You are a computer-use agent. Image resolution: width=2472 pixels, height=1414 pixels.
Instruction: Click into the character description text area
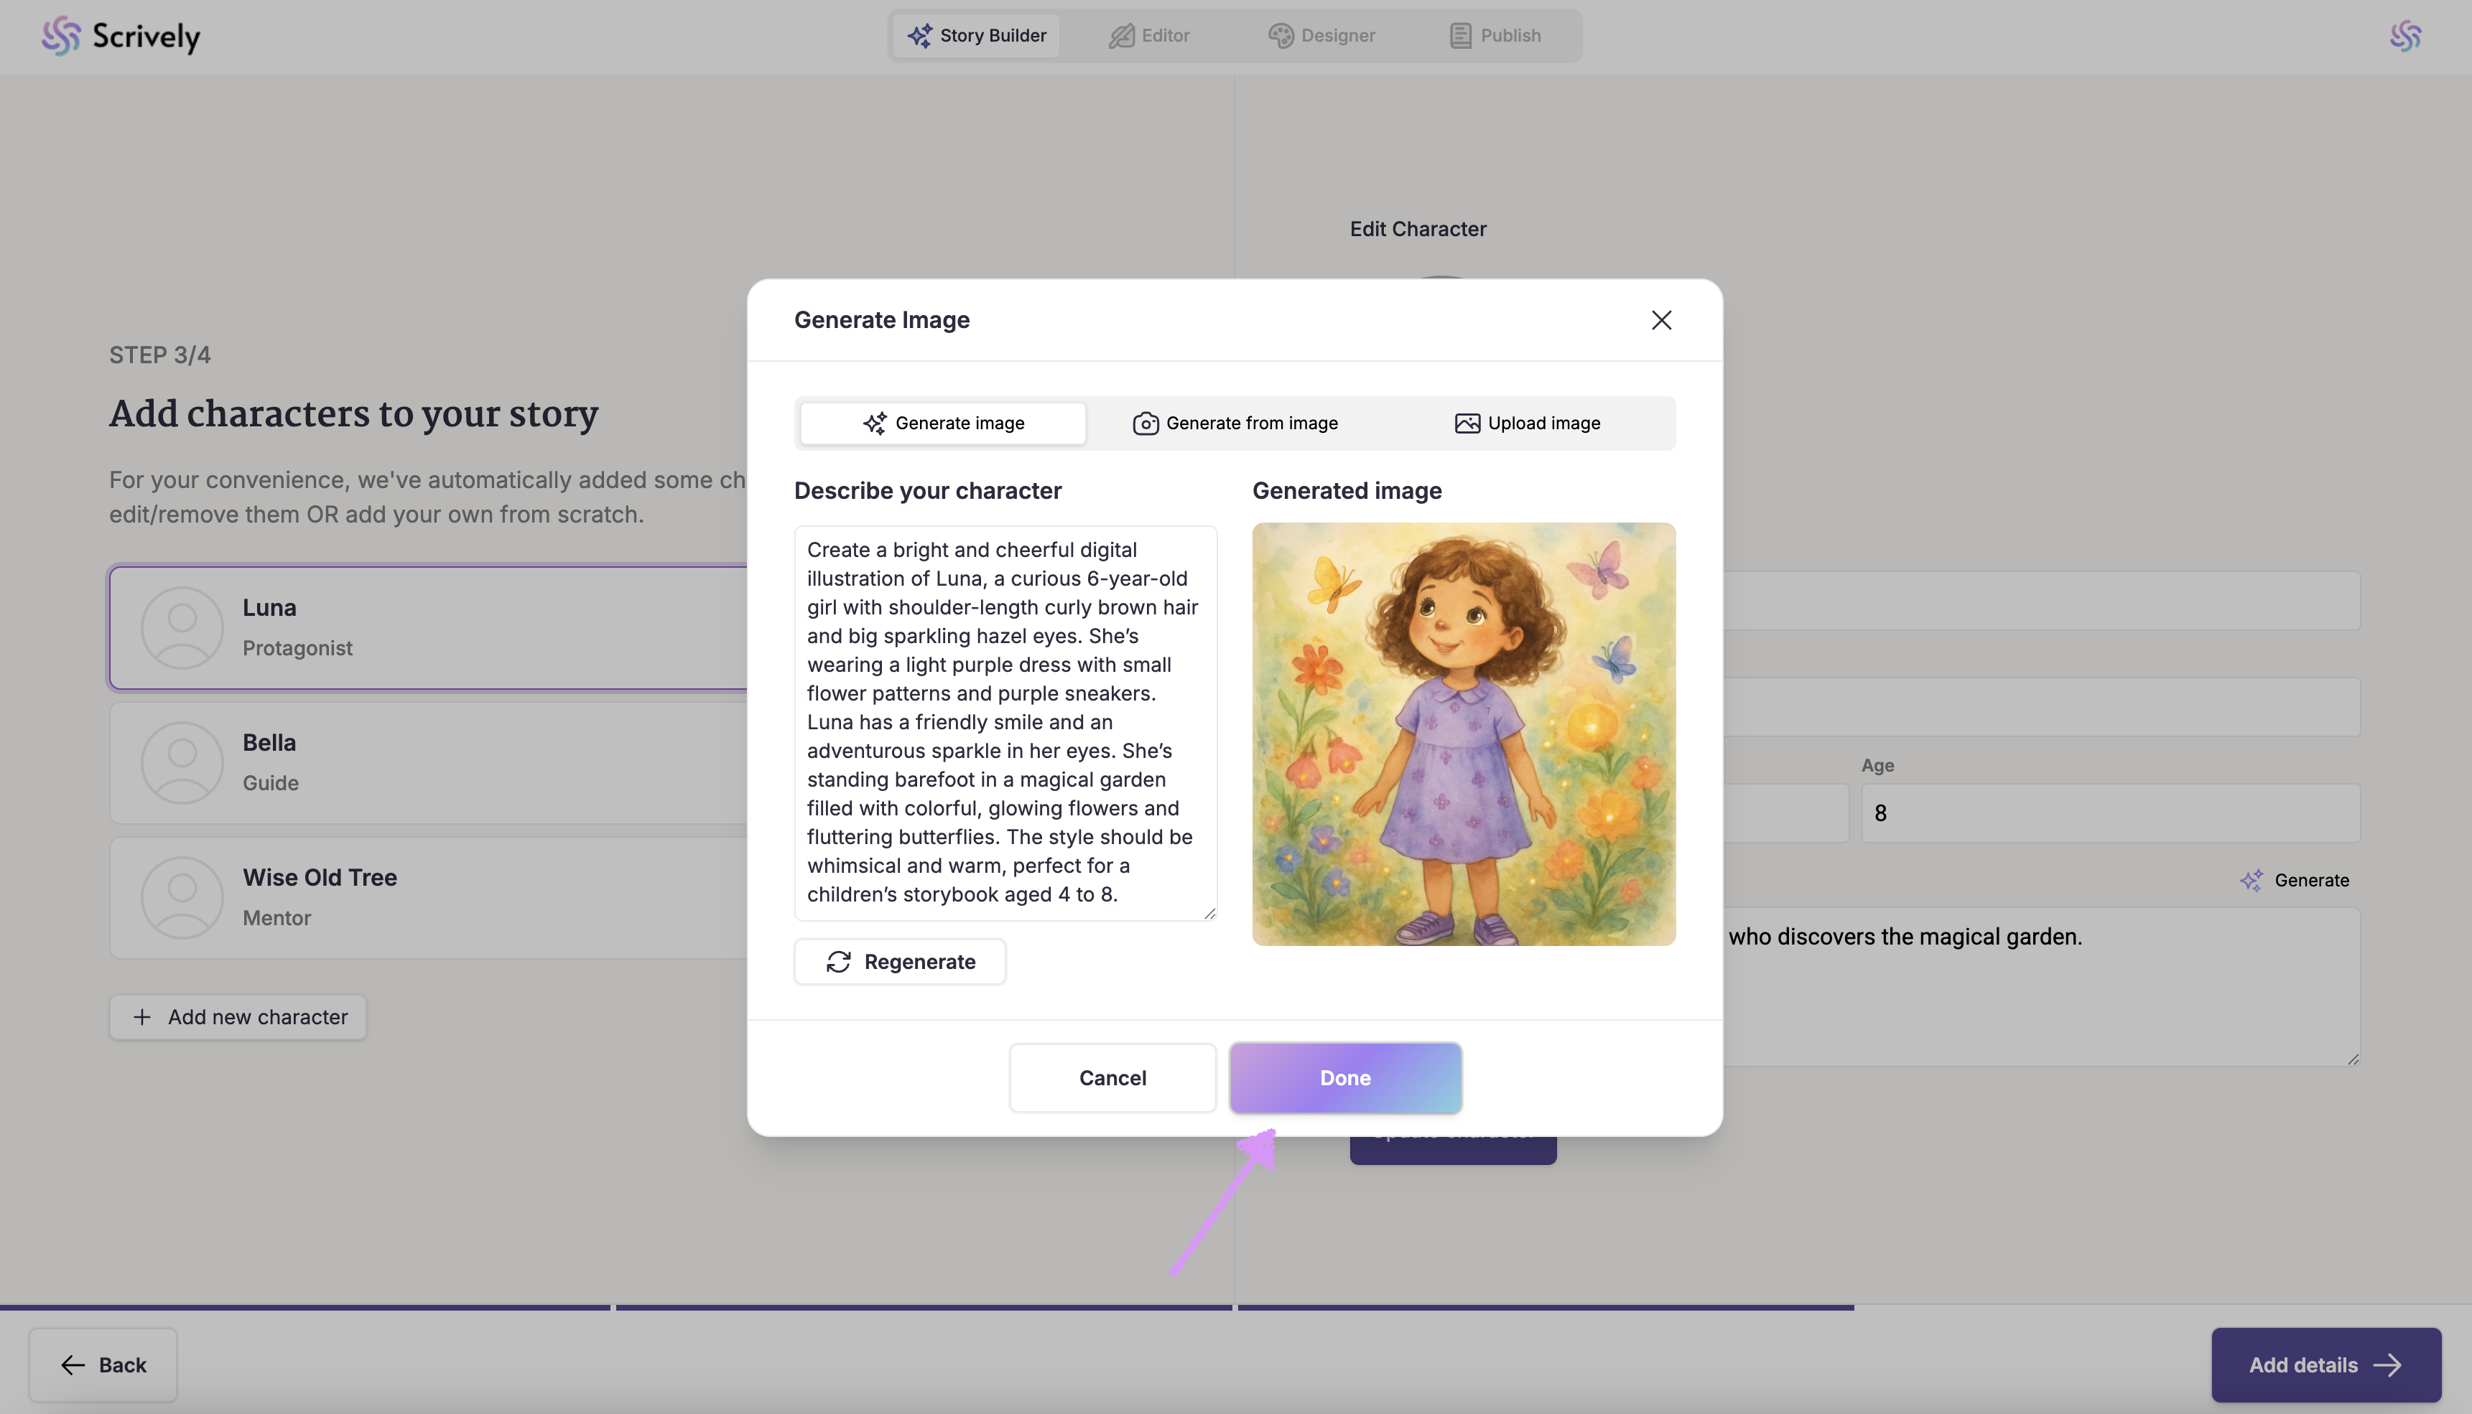coord(1005,723)
